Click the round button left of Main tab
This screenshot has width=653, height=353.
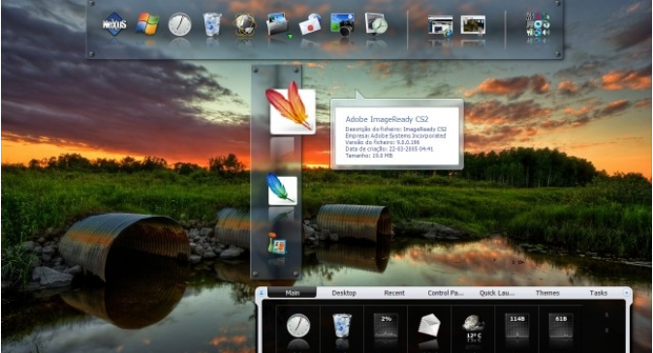point(262,293)
